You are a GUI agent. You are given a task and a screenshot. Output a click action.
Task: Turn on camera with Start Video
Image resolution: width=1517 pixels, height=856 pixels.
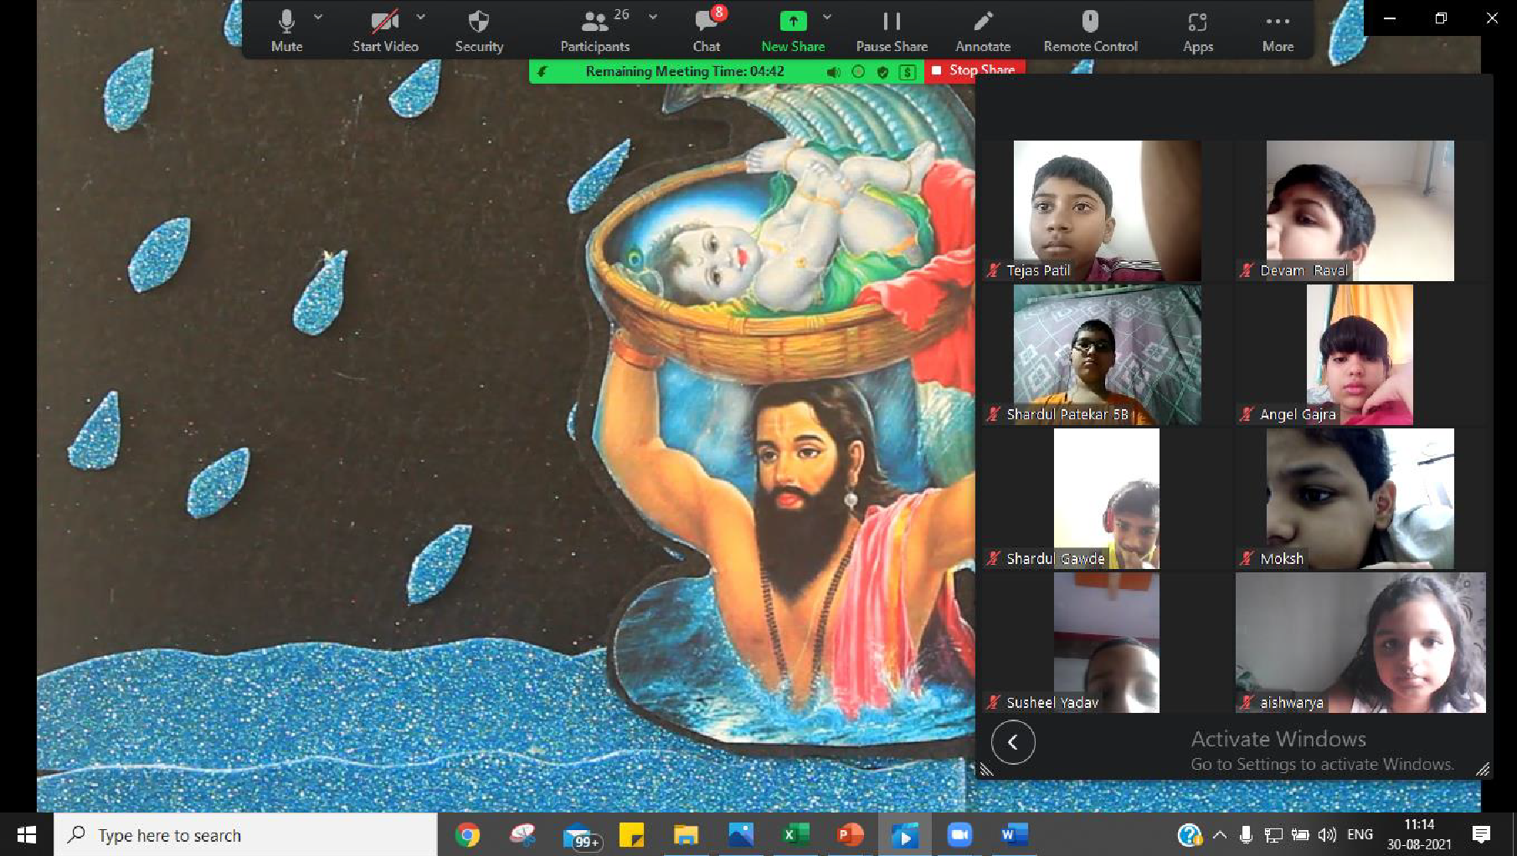click(x=385, y=30)
